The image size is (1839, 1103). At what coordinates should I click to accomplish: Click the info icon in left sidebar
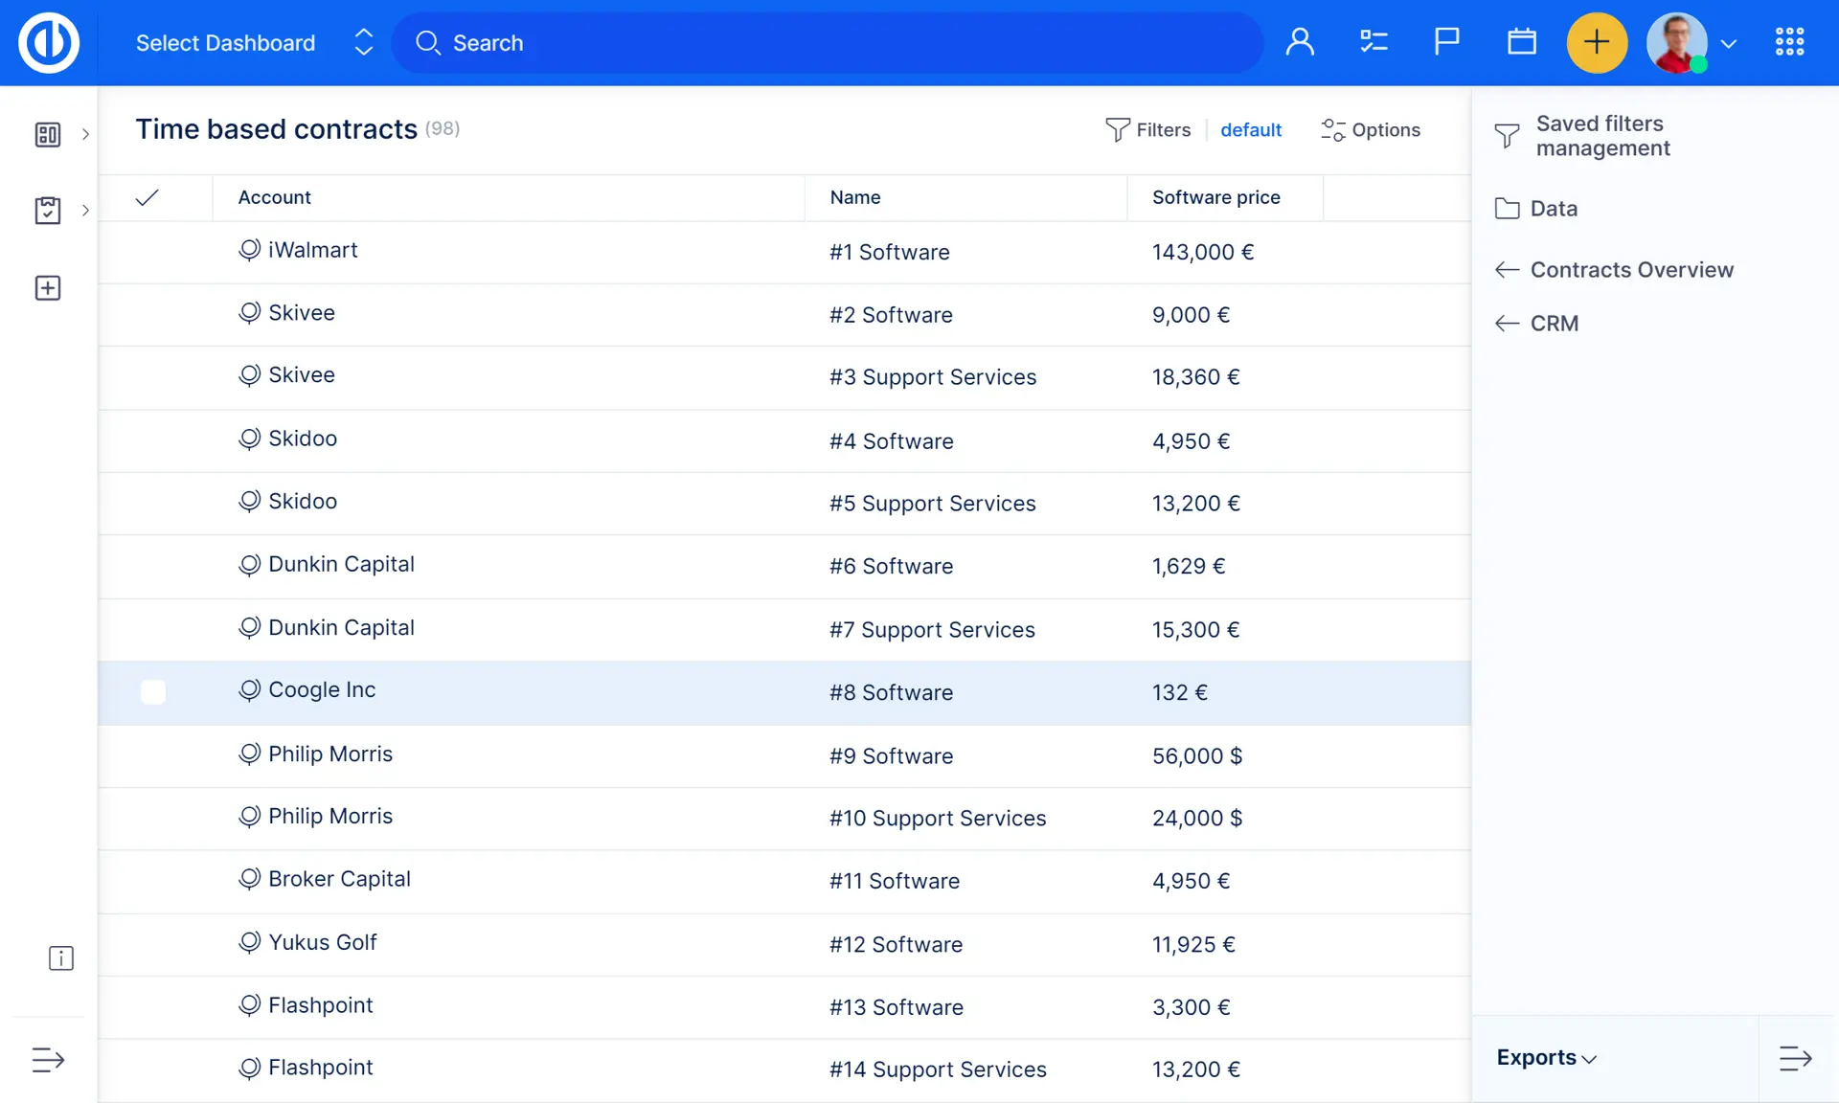pos(60,958)
